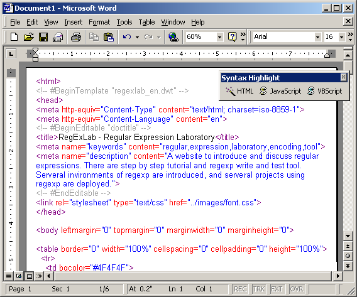357x297 pixels.
Task: Open the font size 16 dropdown
Action: click(x=341, y=37)
